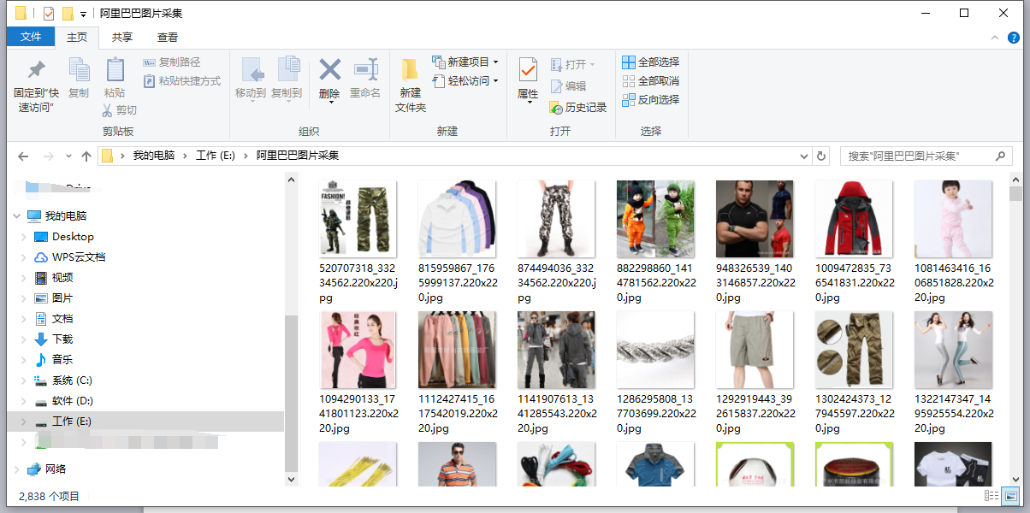Click 我的电脑 in the address bar
Screen dimensions: 1030x513
click(153, 156)
